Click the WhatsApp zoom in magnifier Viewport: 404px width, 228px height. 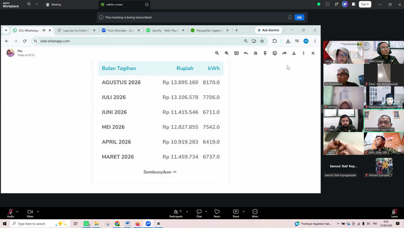[x=227, y=53]
